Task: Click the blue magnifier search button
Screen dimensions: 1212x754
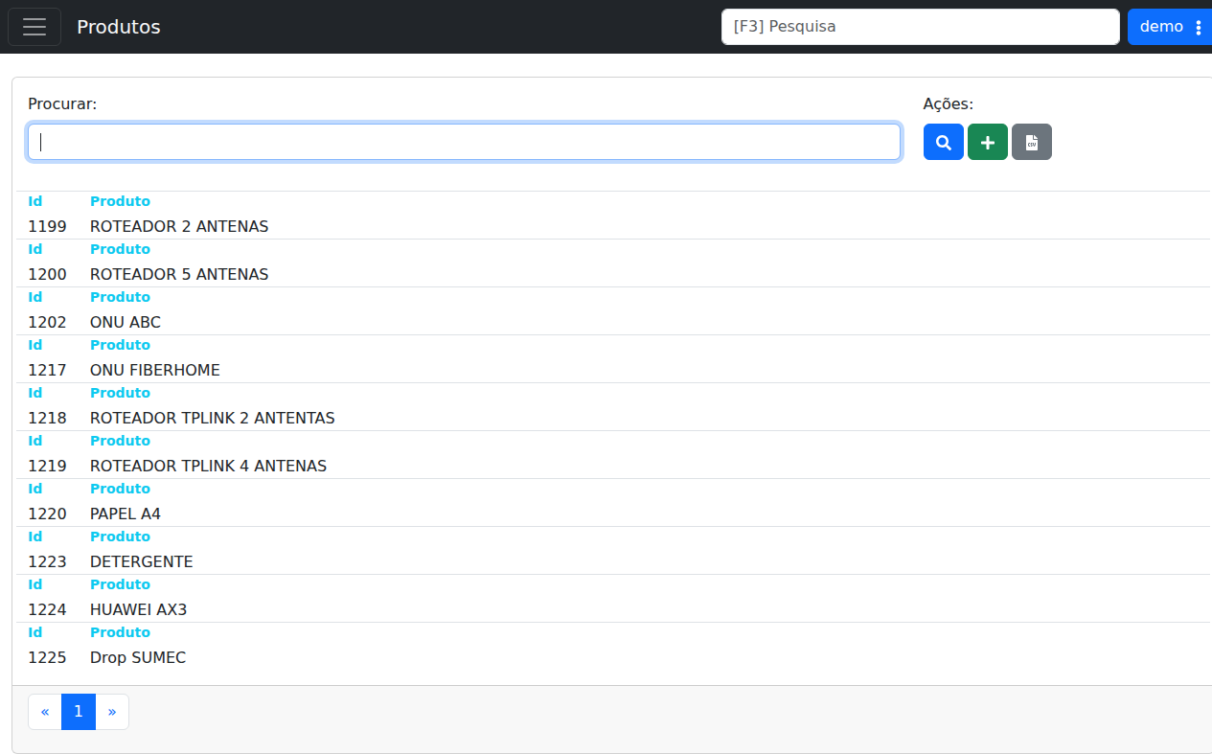Action: click(x=944, y=142)
